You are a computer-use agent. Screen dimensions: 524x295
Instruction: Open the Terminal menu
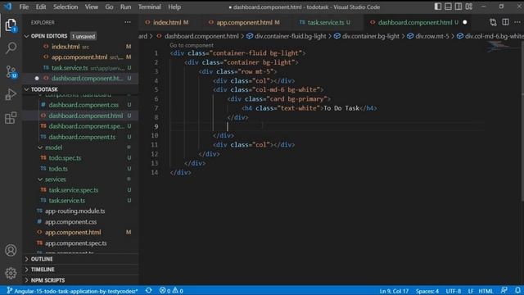point(149,7)
